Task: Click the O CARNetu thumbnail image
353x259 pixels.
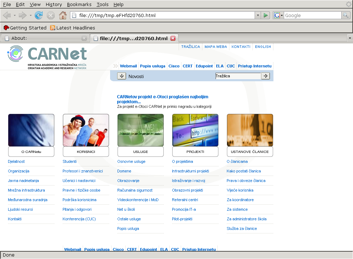Action: tap(31, 130)
